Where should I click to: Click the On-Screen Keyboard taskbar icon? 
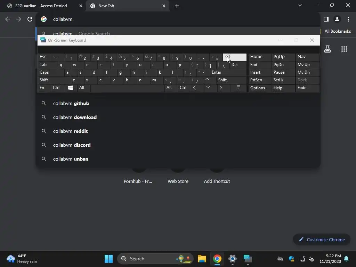pos(248,259)
